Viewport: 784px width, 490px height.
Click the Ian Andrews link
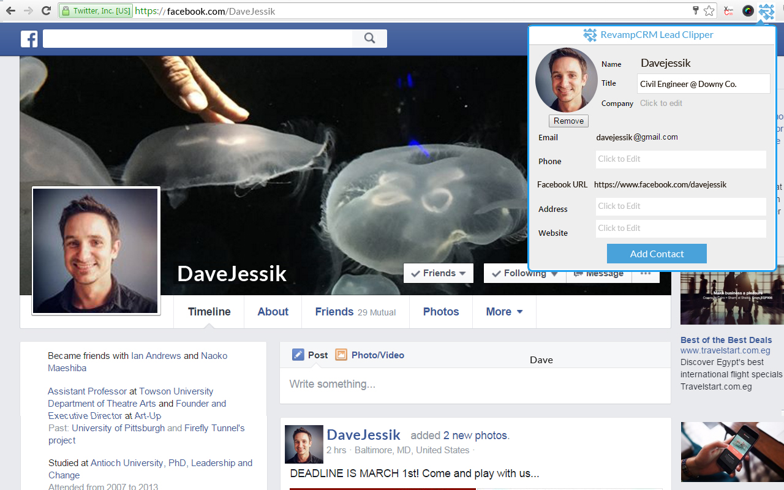(x=156, y=356)
